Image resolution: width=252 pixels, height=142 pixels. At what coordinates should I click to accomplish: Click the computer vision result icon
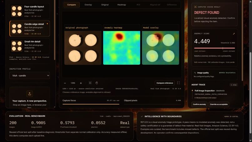coord(195,7)
